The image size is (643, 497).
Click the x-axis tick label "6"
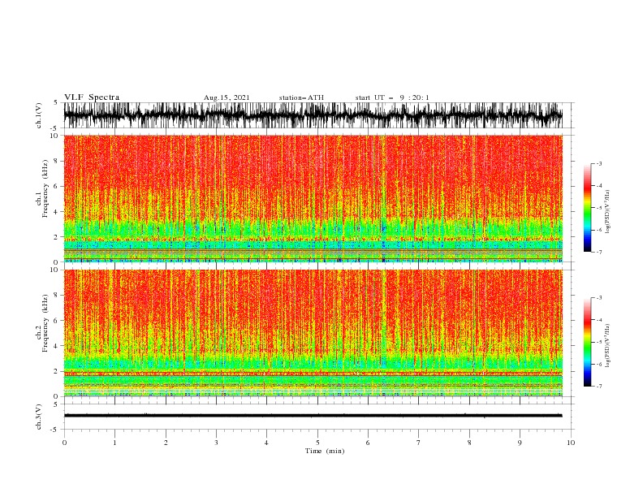point(368,443)
